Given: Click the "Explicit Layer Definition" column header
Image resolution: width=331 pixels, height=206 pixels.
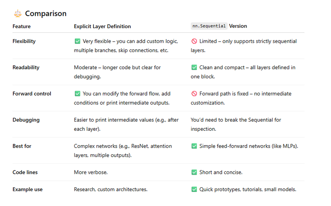Looking at the screenshot, I should pyautogui.click(x=102, y=26).
